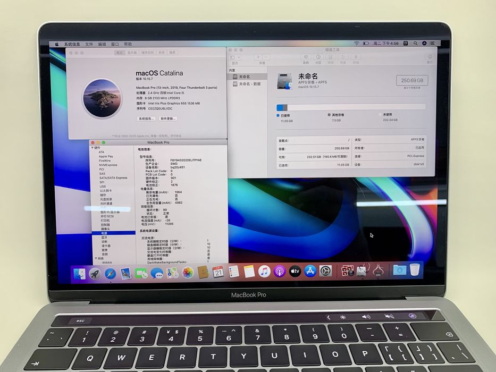Launch Launchpad rocket icon in Dock
496x372 pixels.
[x=95, y=274]
